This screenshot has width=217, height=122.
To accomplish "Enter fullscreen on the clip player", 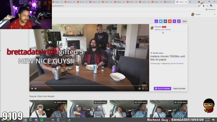I will pyautogui.click(x=146, y=88).
